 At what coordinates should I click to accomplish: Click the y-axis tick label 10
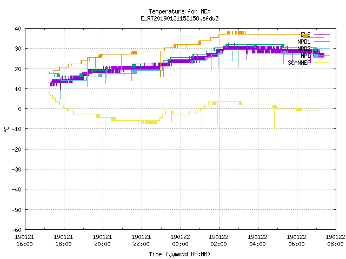click(x=18, y=89)
